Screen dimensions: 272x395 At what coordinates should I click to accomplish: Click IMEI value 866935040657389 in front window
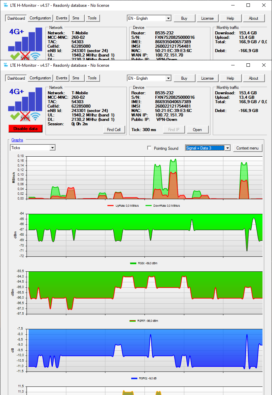click(173, 102)
